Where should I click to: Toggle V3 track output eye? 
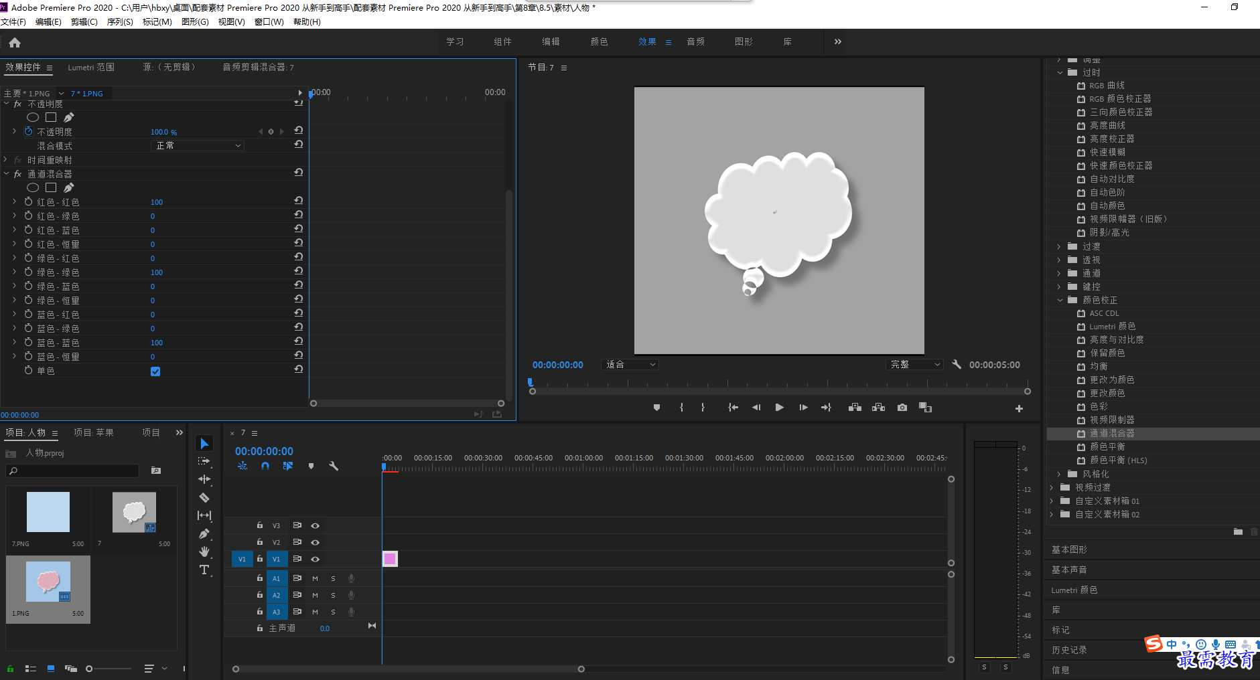pyautogui.click(x=315, y=525)
